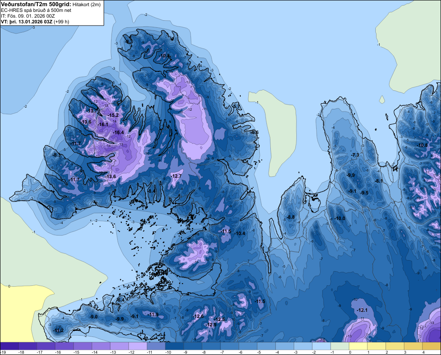Click the -16.4 temperature value on the map

click(118, 132)
